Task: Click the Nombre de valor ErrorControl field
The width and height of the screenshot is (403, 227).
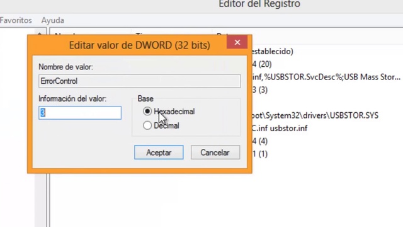Action: (140, 81)
